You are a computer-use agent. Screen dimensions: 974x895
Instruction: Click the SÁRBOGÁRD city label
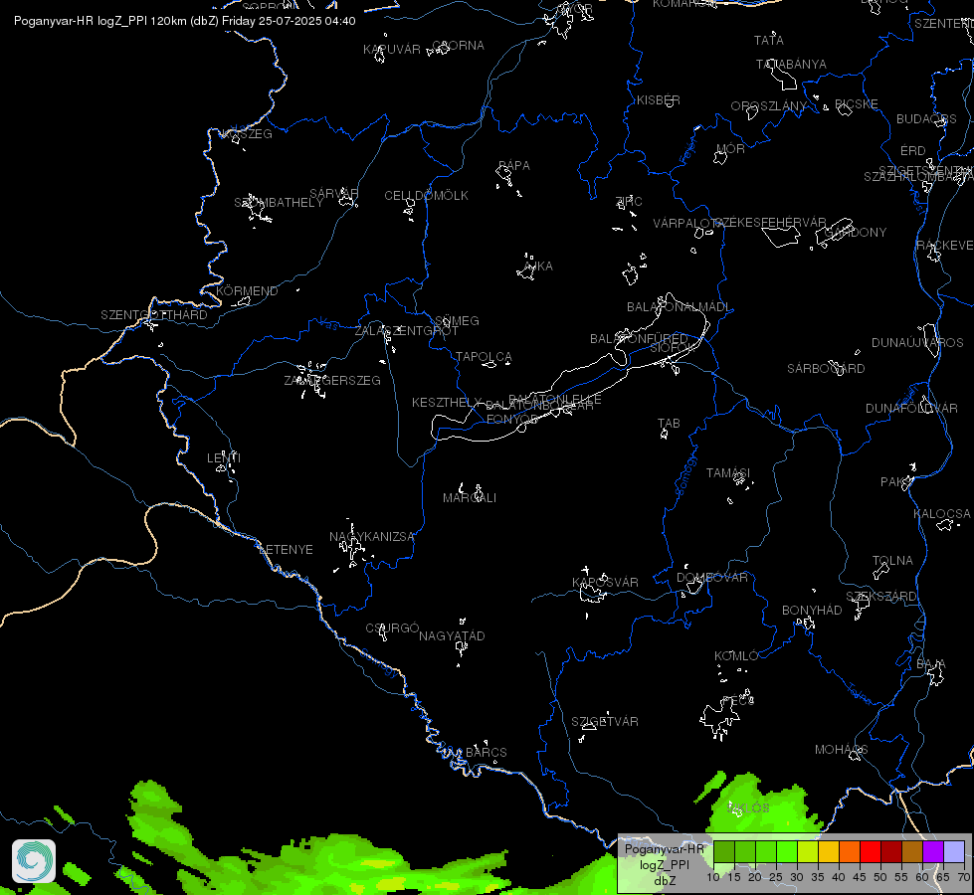tap(826, 369)
